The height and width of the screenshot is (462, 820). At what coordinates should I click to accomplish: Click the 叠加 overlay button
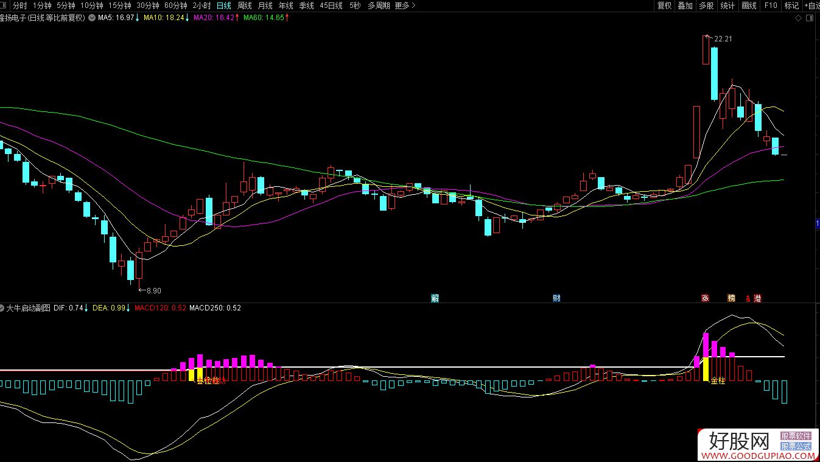pos(685,5)
